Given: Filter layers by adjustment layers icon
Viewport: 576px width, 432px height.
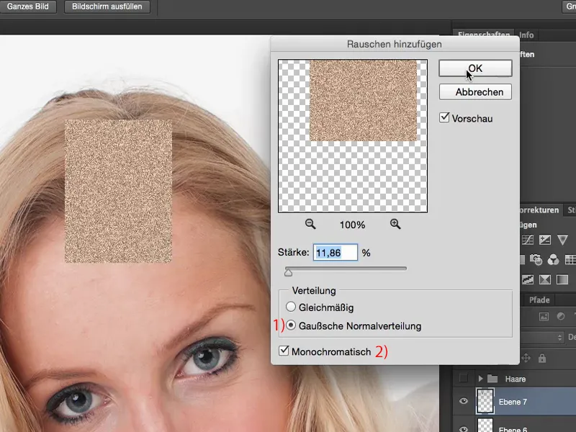Looking at the screenshot, I should pyautogui.click(x=561, y=316).
